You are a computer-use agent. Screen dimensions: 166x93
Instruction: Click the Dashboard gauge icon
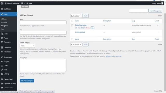(2, 9)
